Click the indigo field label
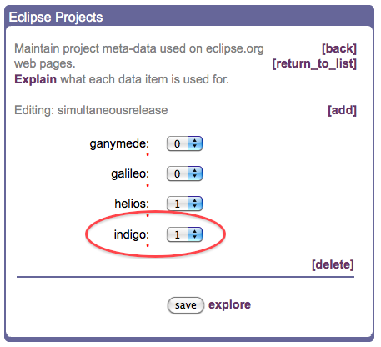 point(132,234)
